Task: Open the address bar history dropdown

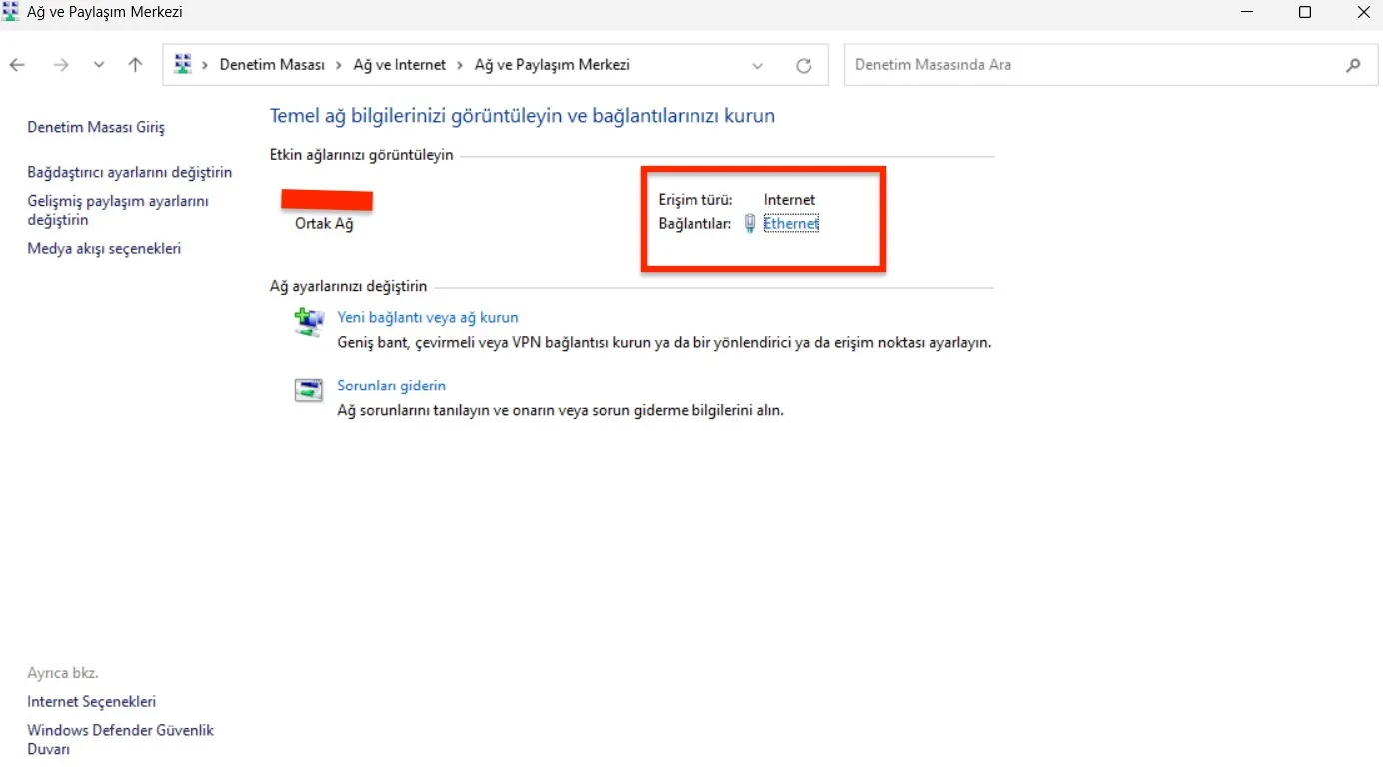Action: (x=758, y=66)
